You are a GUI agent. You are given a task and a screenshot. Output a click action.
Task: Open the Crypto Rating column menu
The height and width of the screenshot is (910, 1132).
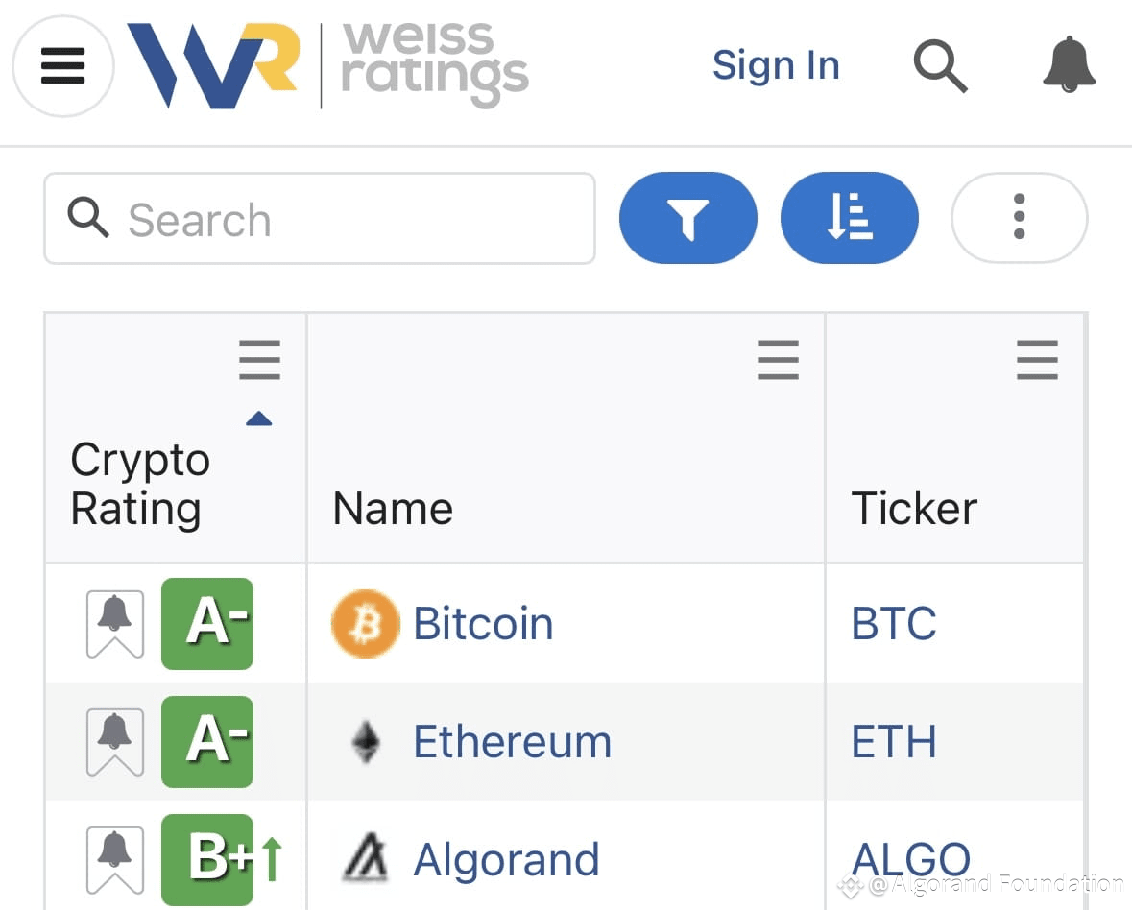click(x=259, y=360)
